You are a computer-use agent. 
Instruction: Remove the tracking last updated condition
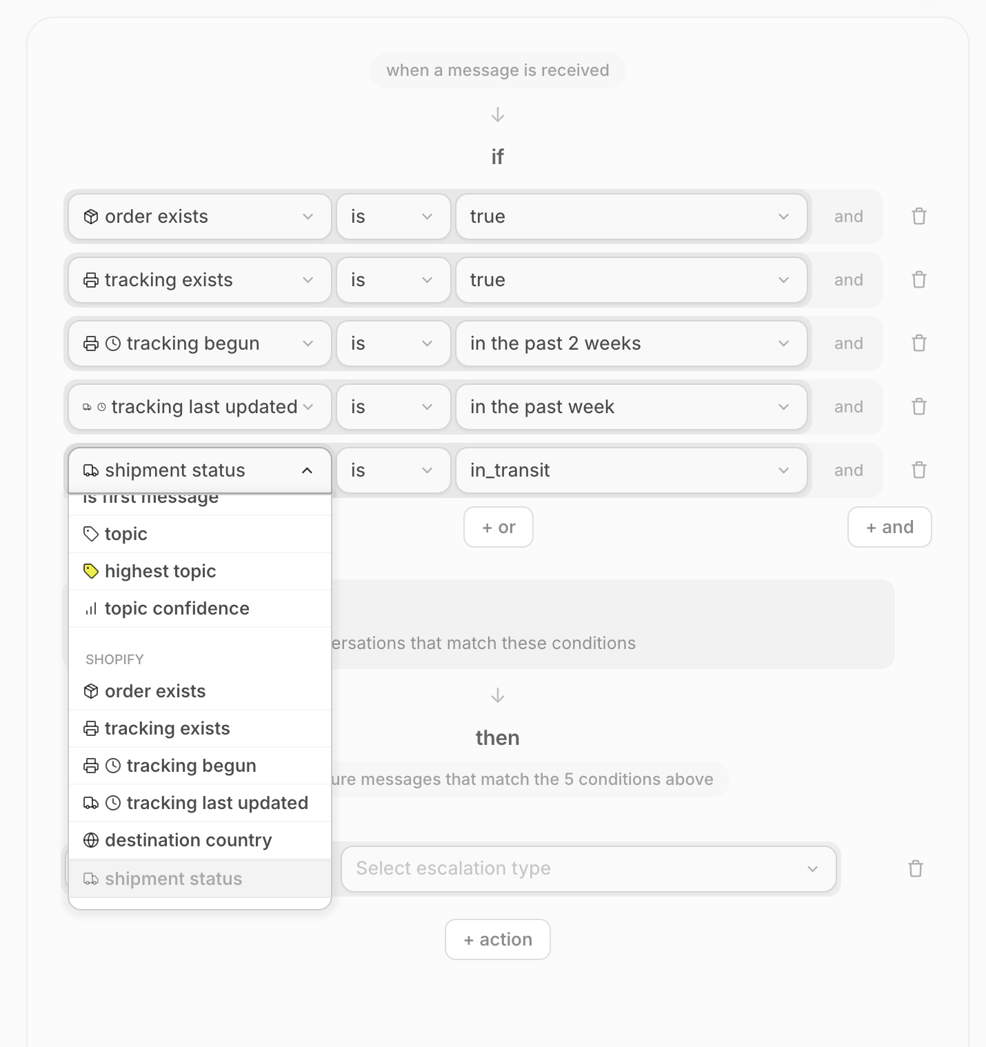coord(918,407)
